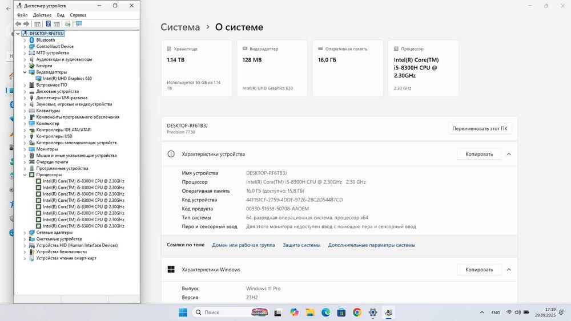Screen dimensions: 571x321
Task: Click the Help question-mark toolbar icon
Action: [x=48, y=23]
